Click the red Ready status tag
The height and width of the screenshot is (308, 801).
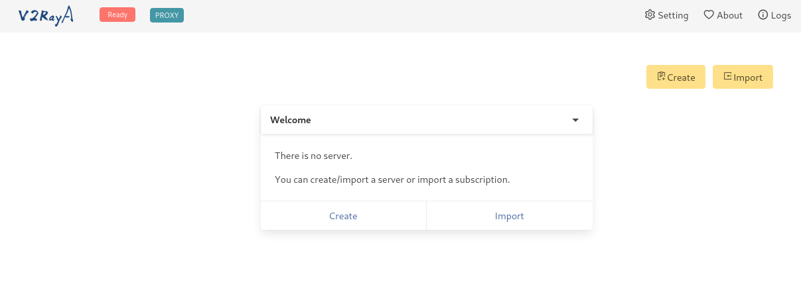117,15
